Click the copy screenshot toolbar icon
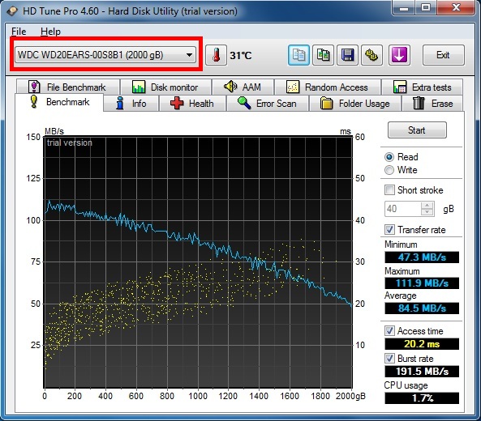This screenshot has height=421, width=481. (323, 55)
